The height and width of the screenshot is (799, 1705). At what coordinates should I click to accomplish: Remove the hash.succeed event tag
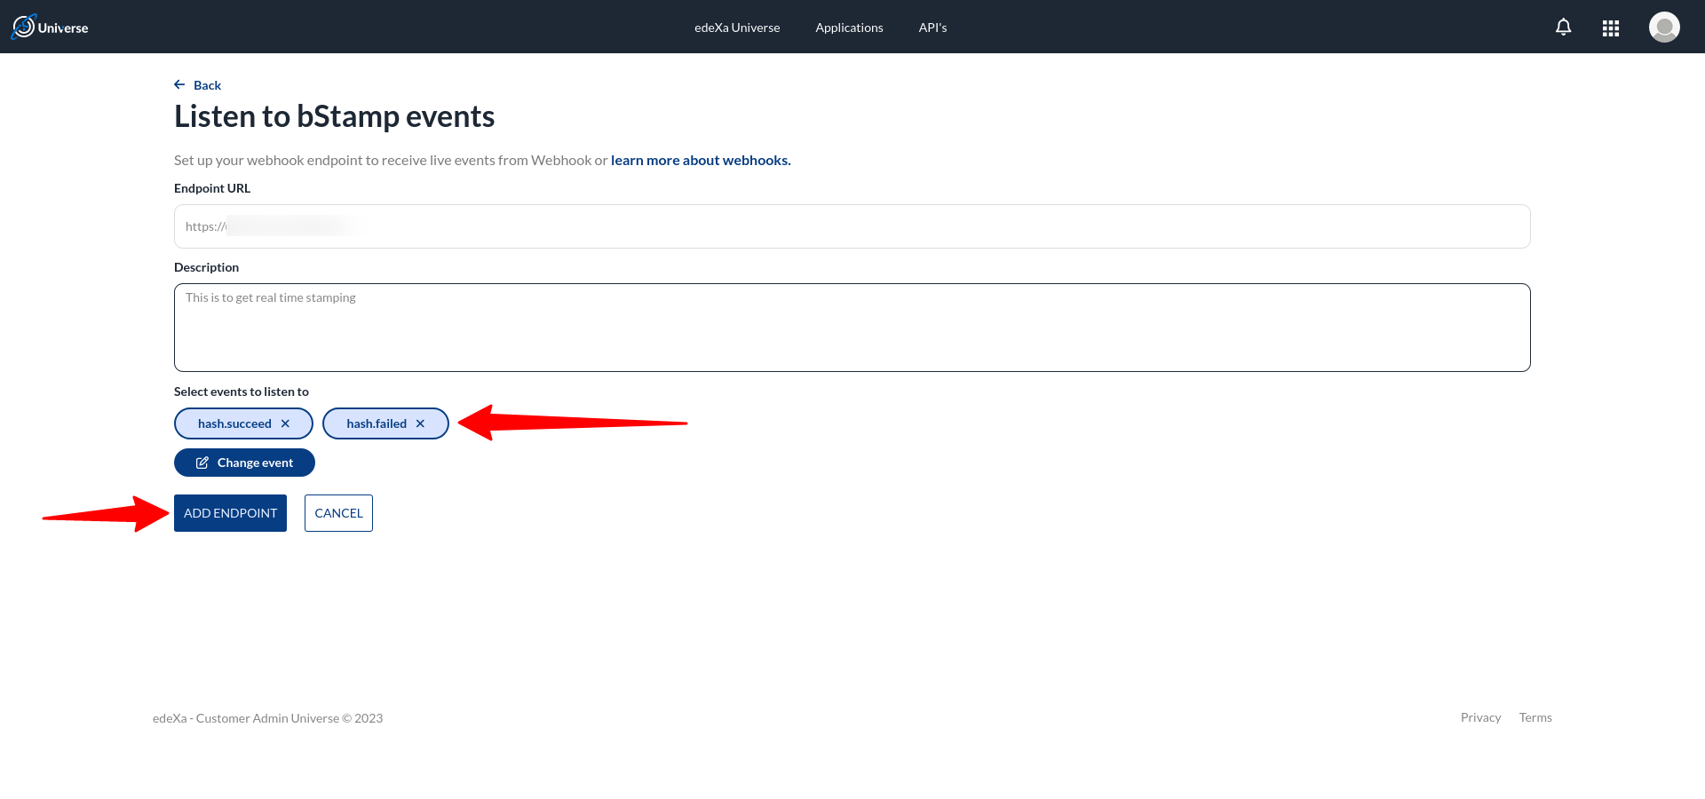(x=285, y=423)
